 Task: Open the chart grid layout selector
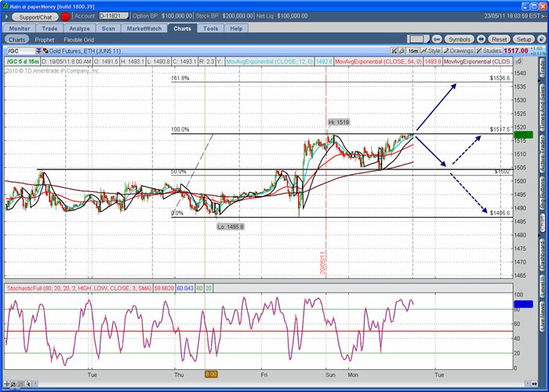418,39
